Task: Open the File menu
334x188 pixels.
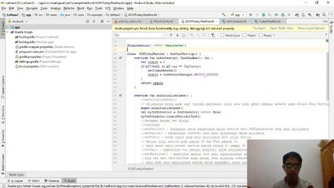Action: (x=4, y=8)
